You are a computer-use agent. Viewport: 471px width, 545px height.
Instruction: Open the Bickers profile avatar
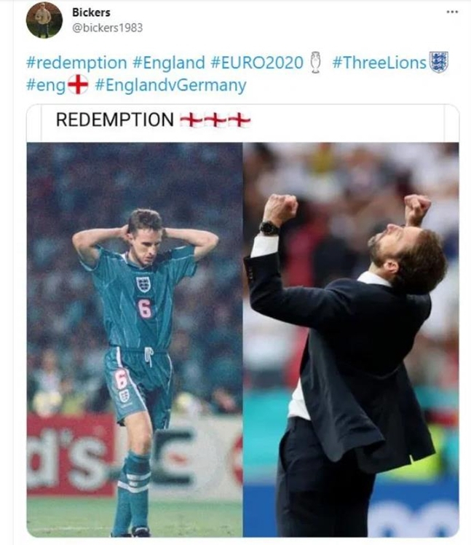[x=44, y=20]
